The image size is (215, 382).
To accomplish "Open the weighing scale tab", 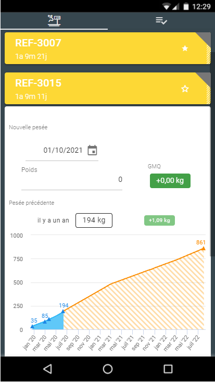I will tap(54, 21).
